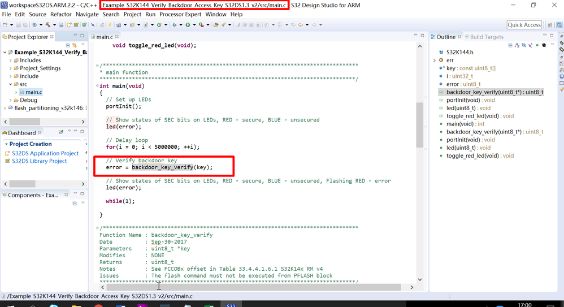The width and height of the screenshot is (564, 307).
Task: Open the Navigate menu
Action: pyautogui.click(x=87, y=14)
